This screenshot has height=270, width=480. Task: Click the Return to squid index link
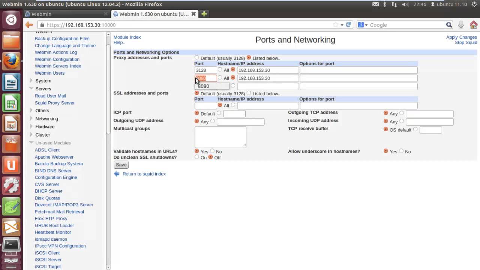(144, 174)
